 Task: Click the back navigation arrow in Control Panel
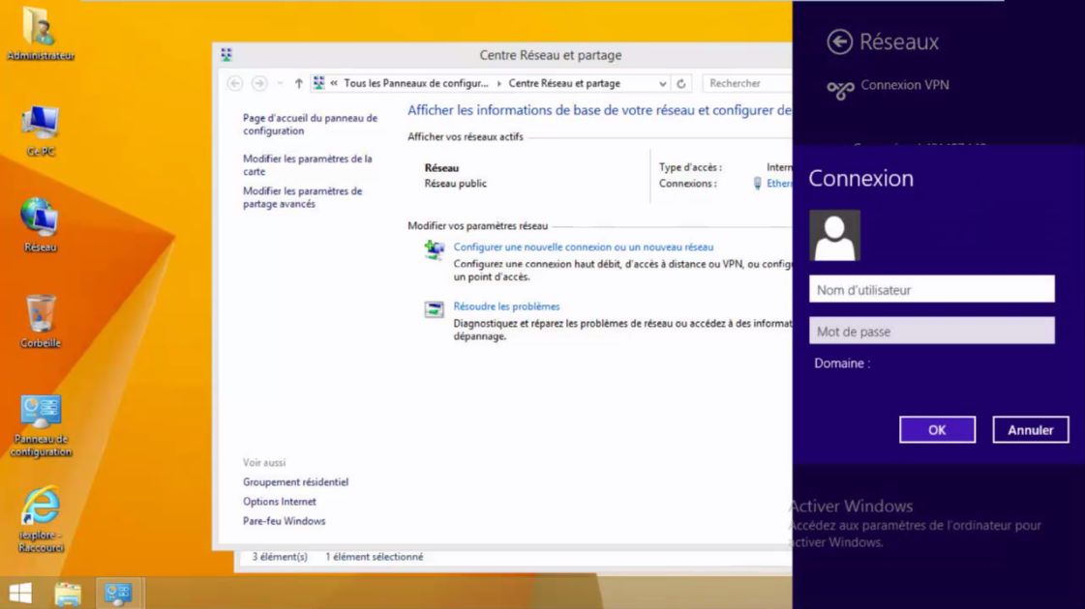tap(234, 83)
